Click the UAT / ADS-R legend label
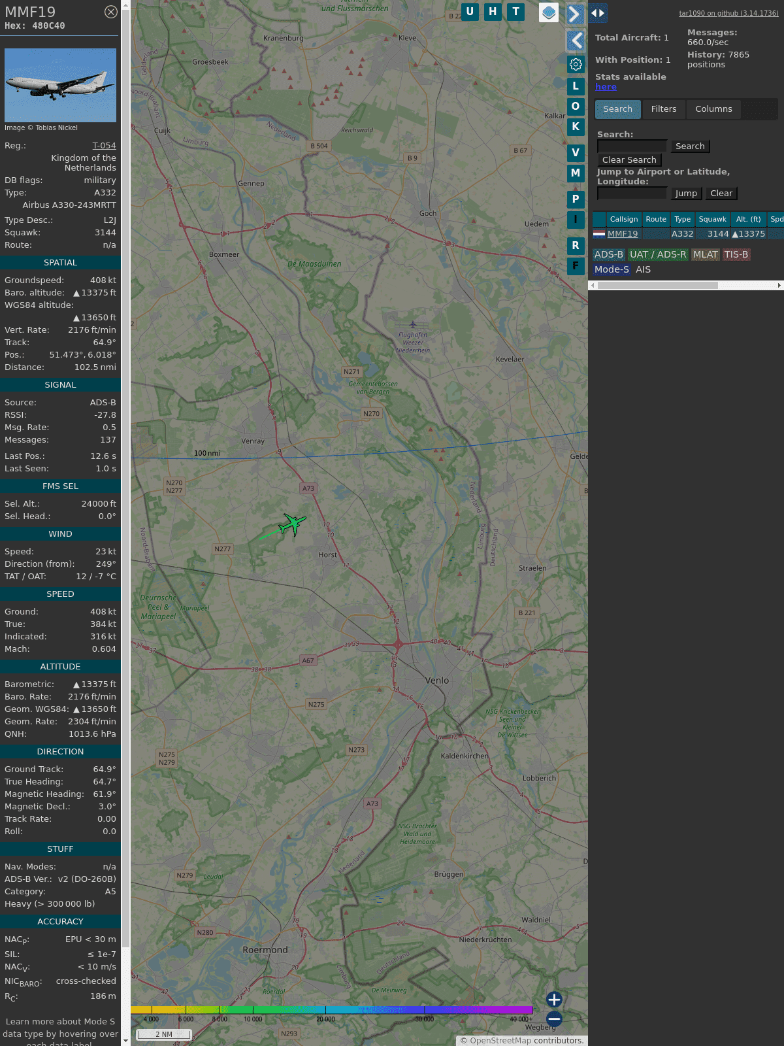This screenshot has width=784, height=1046. click(x=658, y=255)
